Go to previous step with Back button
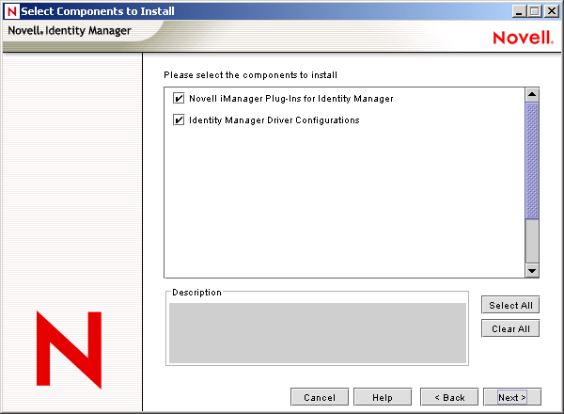Viewport: 564px width, 414px height. (449, 397)
